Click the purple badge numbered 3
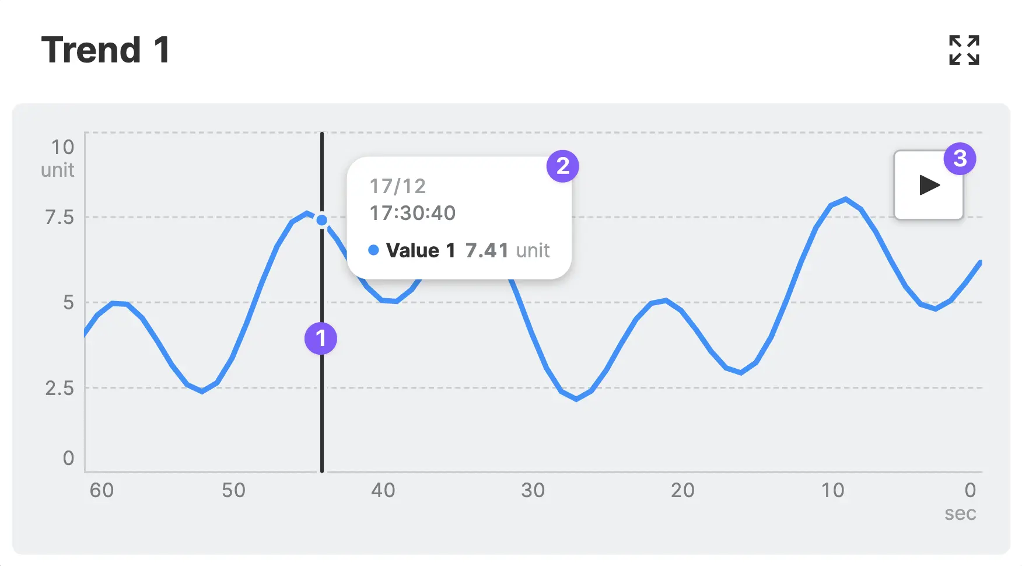Image resolution: width=1022 pixels, height=566 pixels. tap(960, 159)
